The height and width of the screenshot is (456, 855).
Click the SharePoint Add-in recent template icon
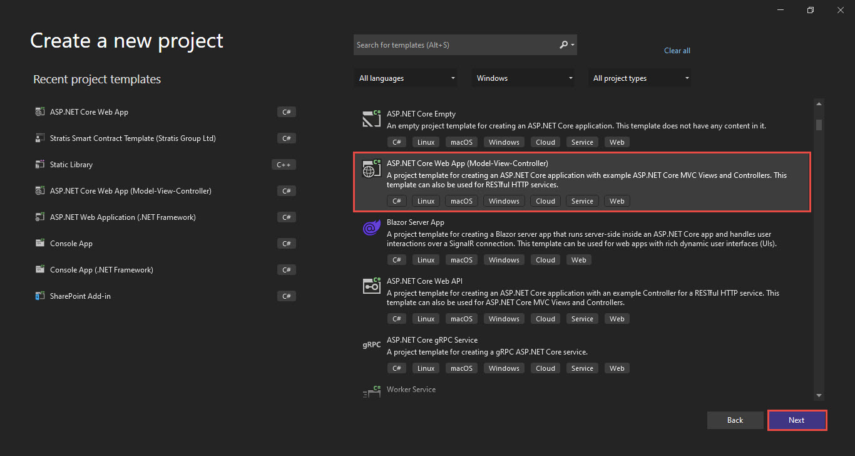click(40, 296)
